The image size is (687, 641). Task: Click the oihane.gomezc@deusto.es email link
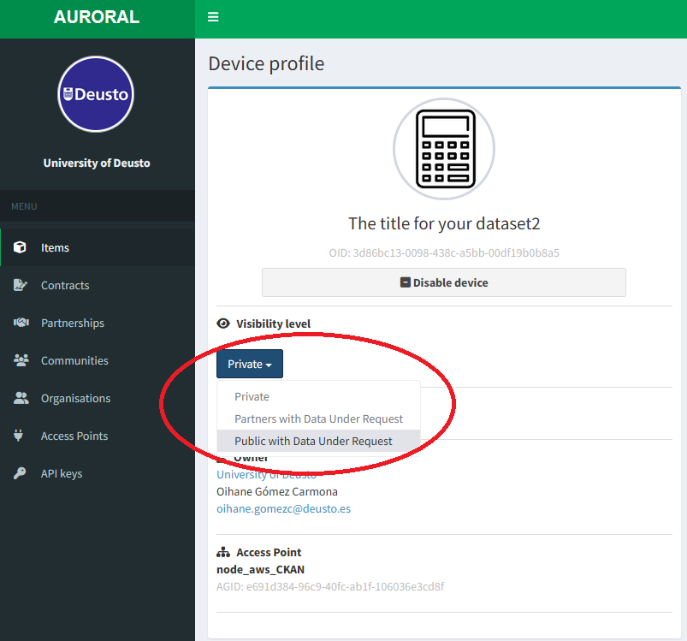pyautogui.click(x=283, y=508)
